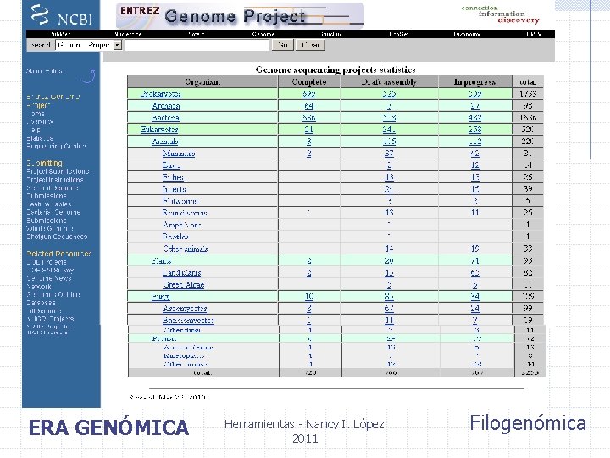Screen dimensions: 610x458
Task: Open the Fungi organism link
Action: pos(161,297)
